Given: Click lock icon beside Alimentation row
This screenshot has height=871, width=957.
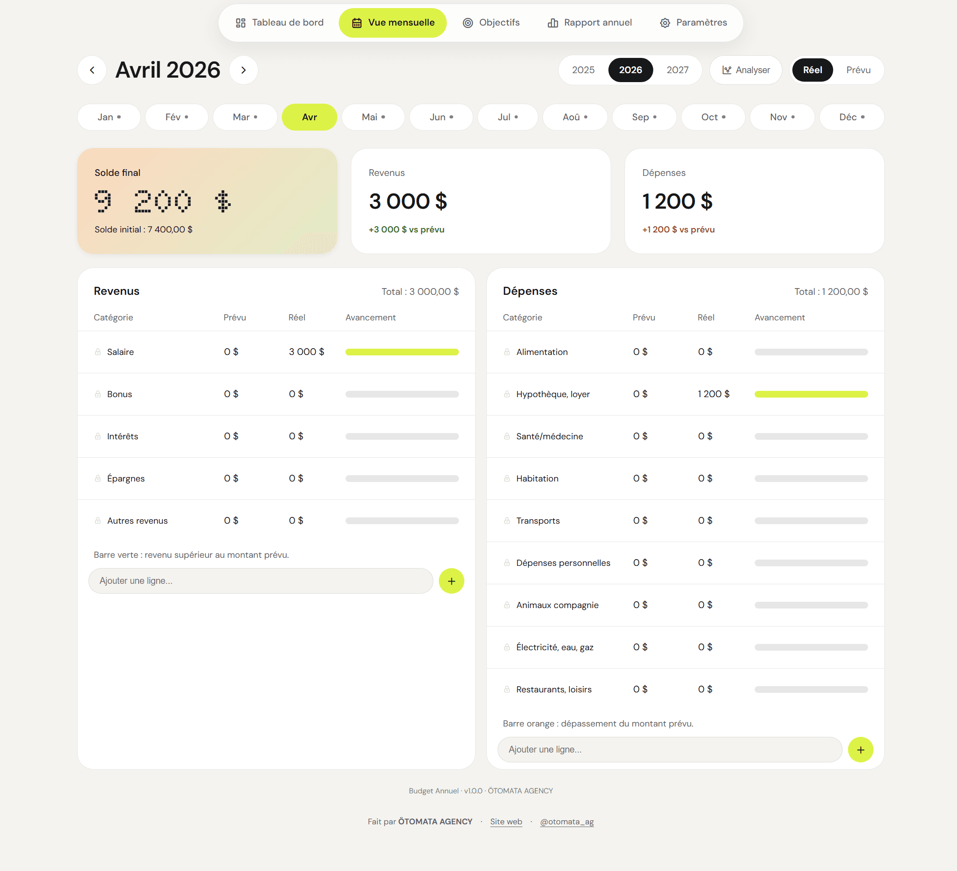Looking at the screenshot, I should (x=507, y=352).
